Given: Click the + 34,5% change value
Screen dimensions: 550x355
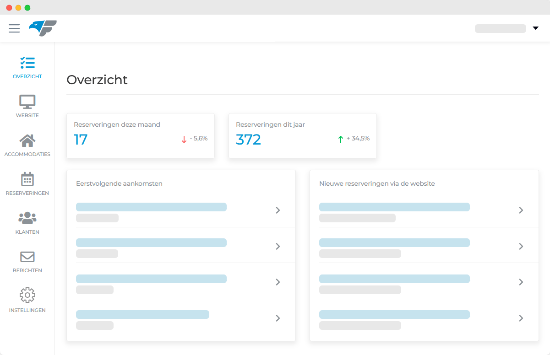Looking at the screenshot, I should click(x=358, y=138).
